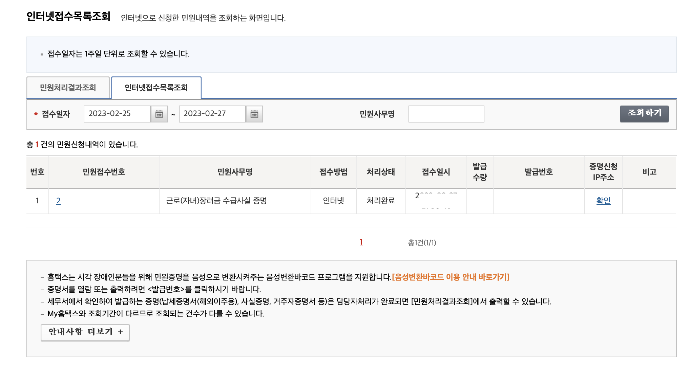Image resolution: width=689 pixels, height=385 pixels.
Task: Click the 접수방법 column header
Action: coord(333,172)
